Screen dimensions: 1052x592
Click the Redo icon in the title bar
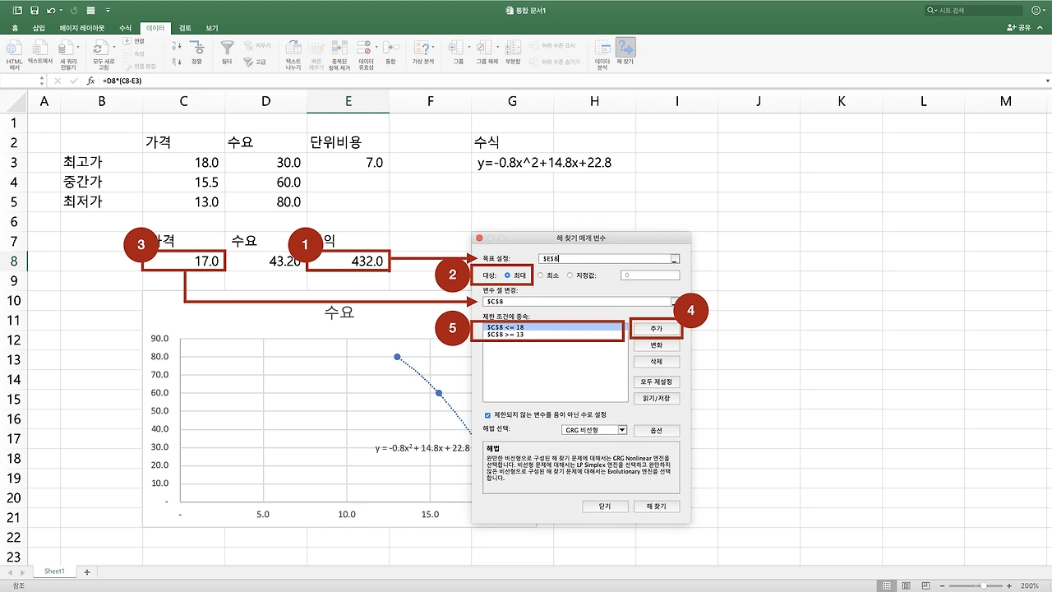(76, 11)
